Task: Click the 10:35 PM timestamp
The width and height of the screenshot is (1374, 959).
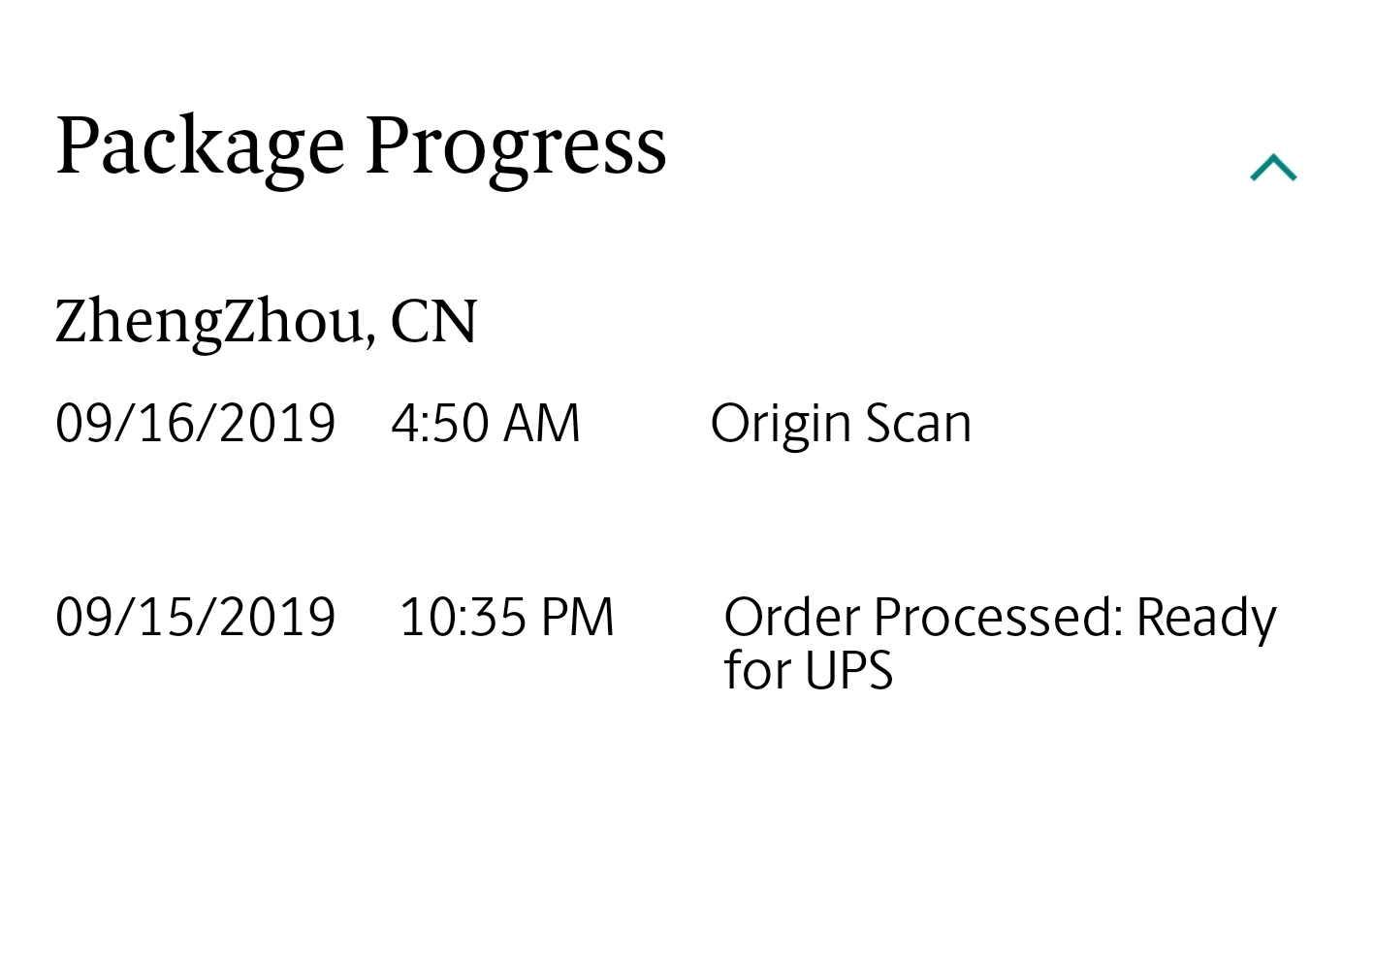Action: (506, 618)
